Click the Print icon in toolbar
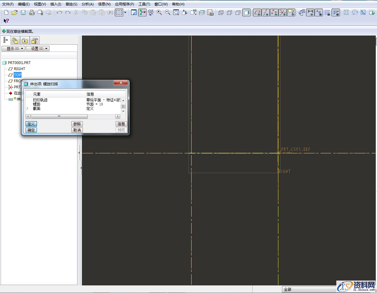377x293 pixels. tap(32, 12)
